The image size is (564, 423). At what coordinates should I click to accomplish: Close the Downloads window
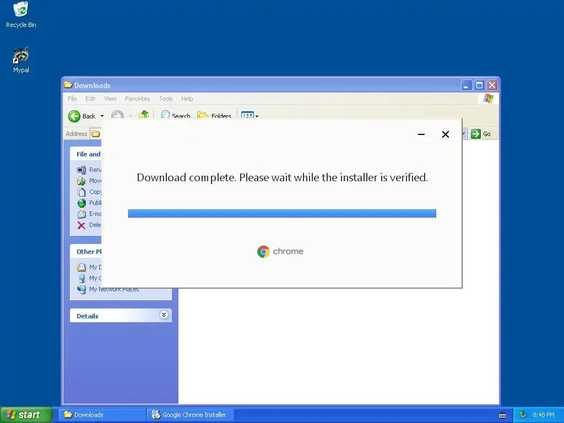492,85
